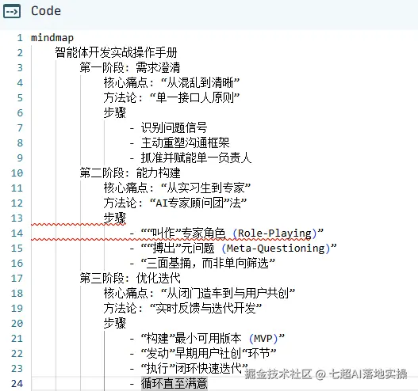This screenshot has width=418, height=391.
Task: Click the line 22 item with 早期用户
Action: (x=209, y=354)
